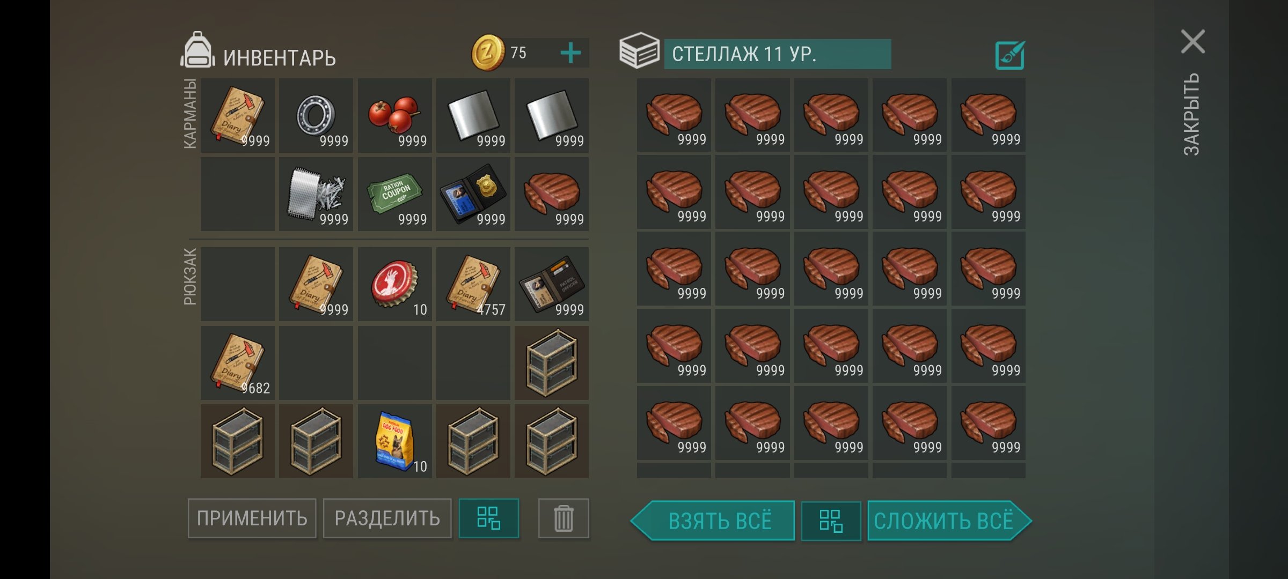Store everything with СЛОЖИТЬ ВСЁ
The width and height of the screenshot is (1288, 579).
pos(949,521)
